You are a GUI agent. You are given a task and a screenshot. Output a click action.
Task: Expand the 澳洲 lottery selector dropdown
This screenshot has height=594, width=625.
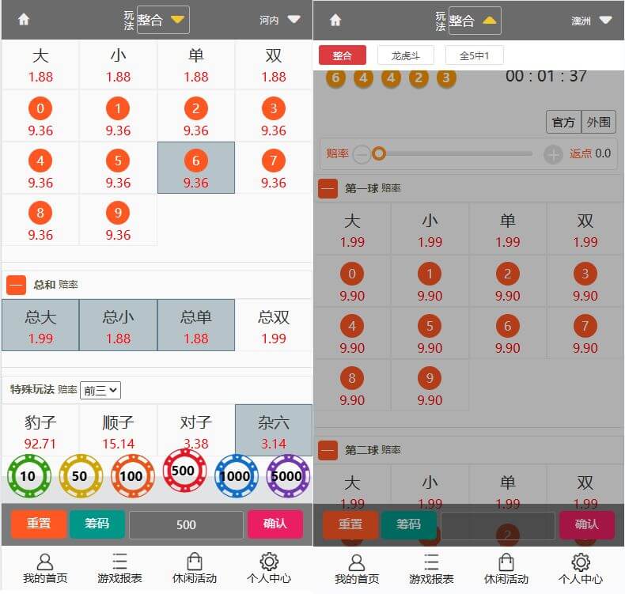pyautogui.click(x=592, y=21)
